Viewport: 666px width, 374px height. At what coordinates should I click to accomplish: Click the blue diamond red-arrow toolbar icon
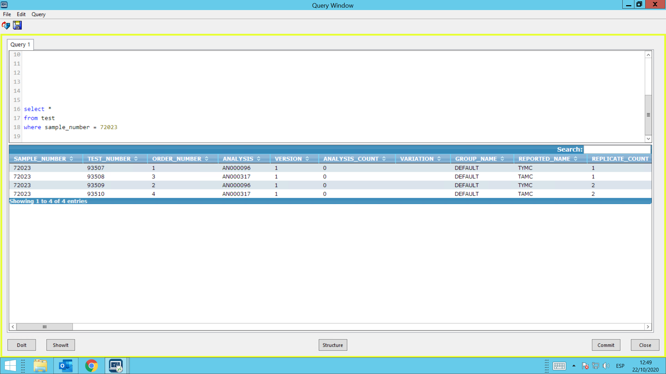click(6, 25)
